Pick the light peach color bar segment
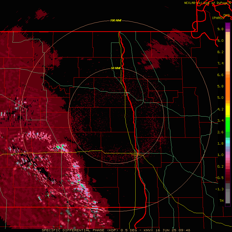232x232 pixels. click(228, 53)
